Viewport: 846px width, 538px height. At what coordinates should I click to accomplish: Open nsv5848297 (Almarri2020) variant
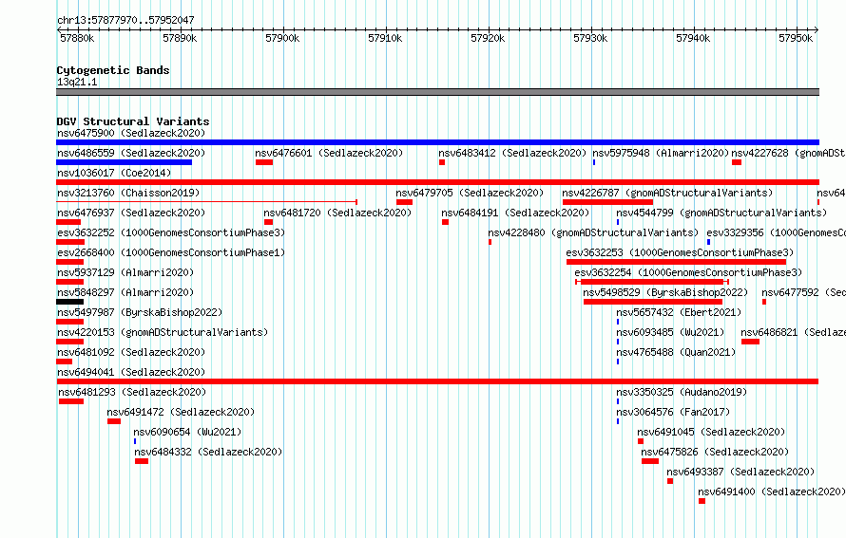[x=125, y=292]
